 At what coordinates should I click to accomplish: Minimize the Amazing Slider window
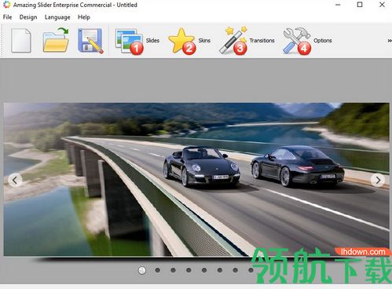point(338,5)
